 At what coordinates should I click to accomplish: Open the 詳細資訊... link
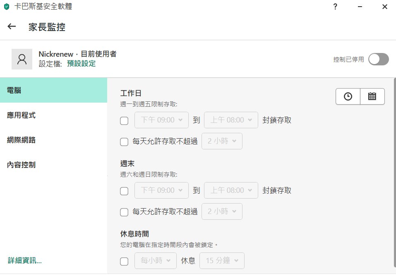coord(25,260)
